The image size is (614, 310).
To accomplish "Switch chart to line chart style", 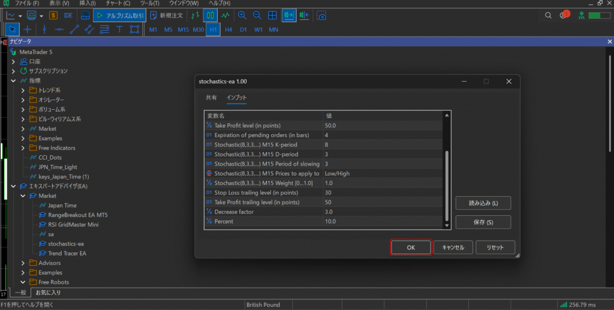I will [225, 16].
